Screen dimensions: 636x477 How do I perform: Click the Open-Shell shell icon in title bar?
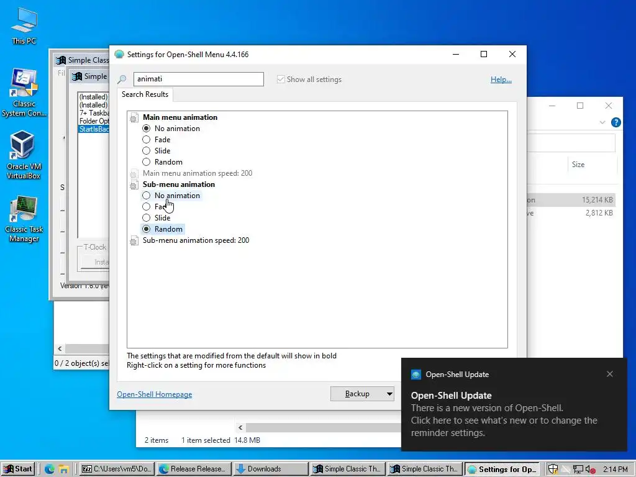coord(119,55)
